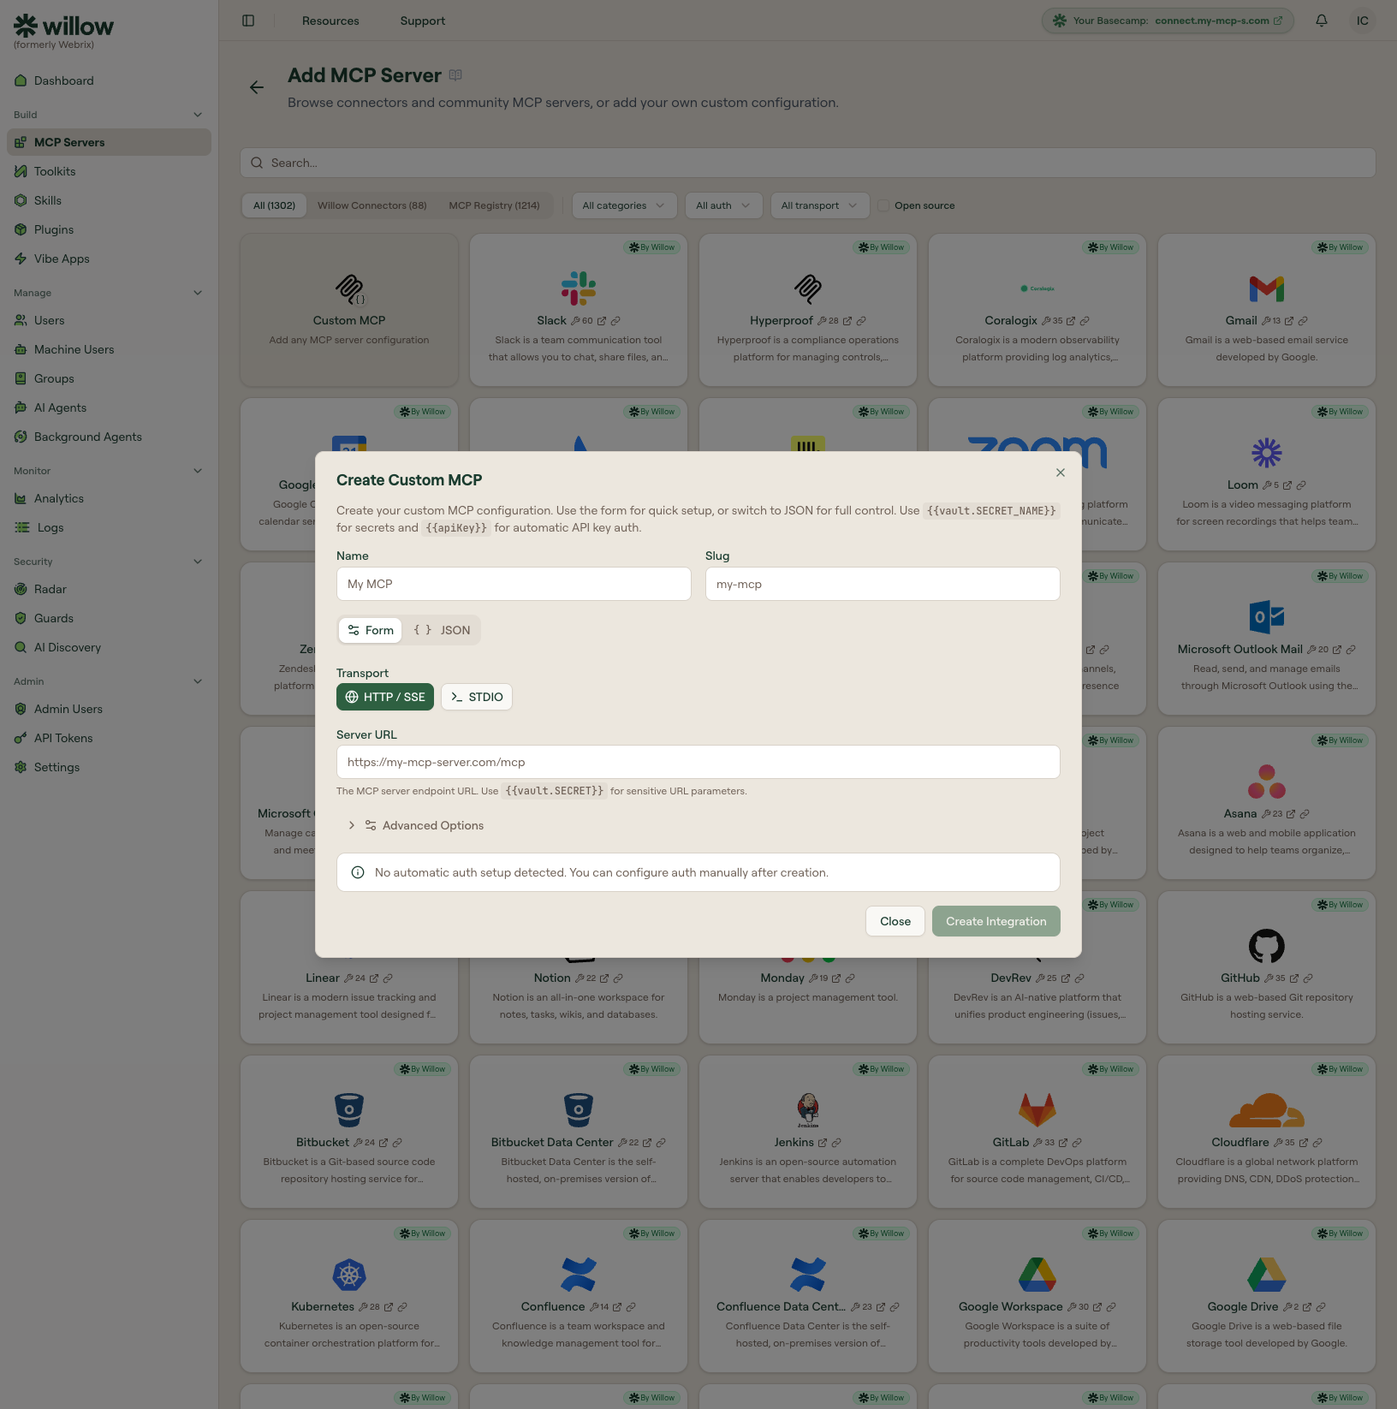Focus the Server URL field
Screen dimensions: 1397x1409
point(698,762)
